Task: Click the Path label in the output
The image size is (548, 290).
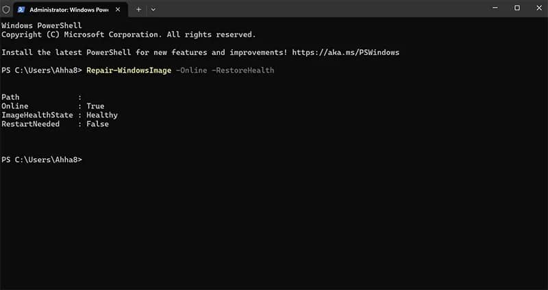Action: pyautogui.click(x=10, y=97)
